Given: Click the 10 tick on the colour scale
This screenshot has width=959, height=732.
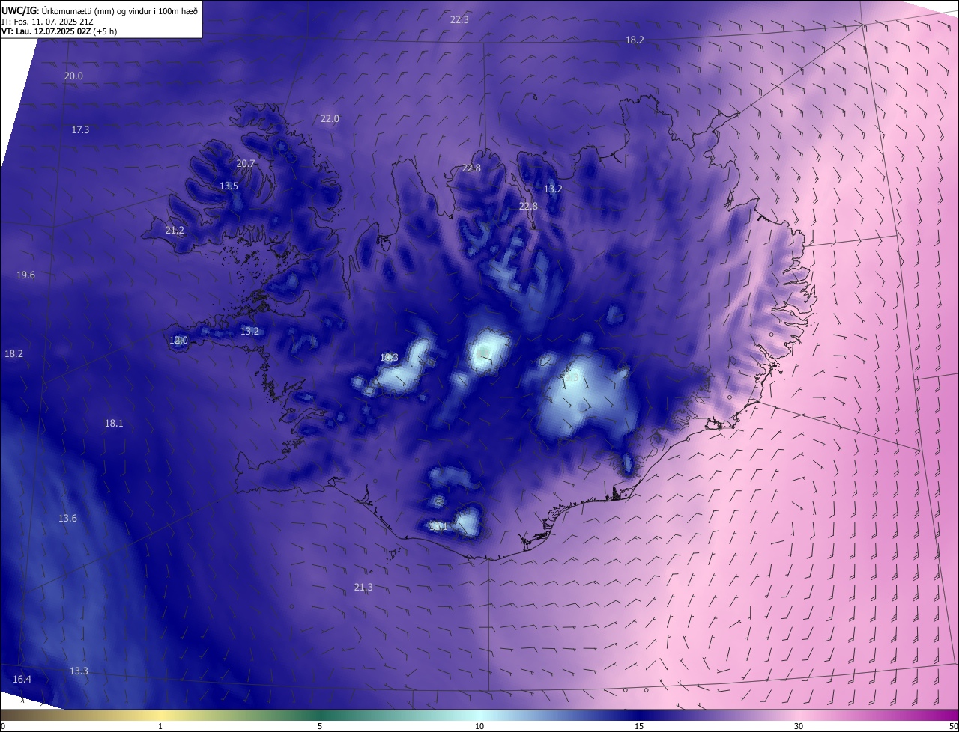Looking at the screenshot, I should click(479, 727).
